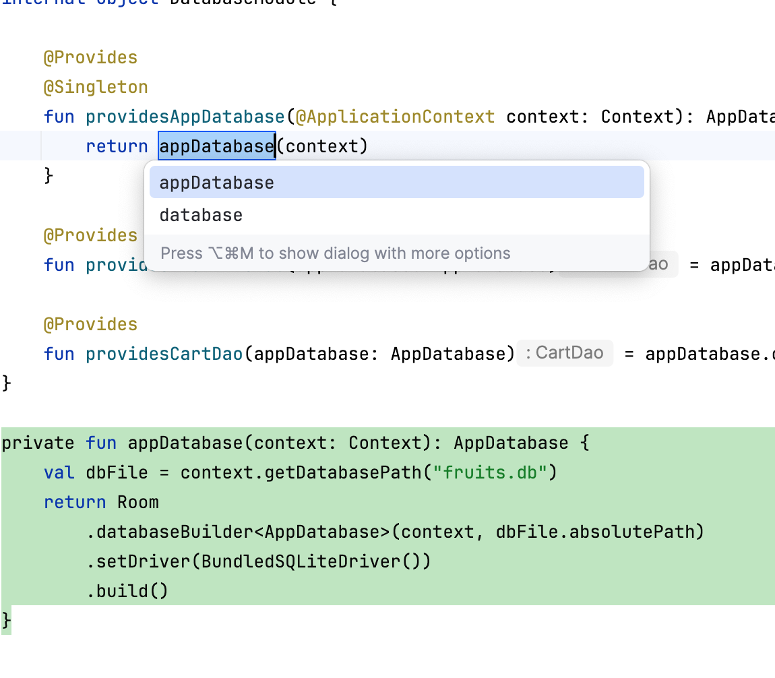The width and height of the screenshot is (775, 678).
Task: Click the @Singleton annotation
Action: coord(96,87)
